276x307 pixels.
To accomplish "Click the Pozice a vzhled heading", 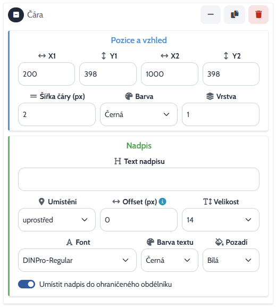I will point(139,40).
